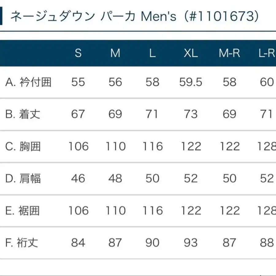
Task: Select the 着丈 value 73 for size XL
Action: [x=190, y=114]
